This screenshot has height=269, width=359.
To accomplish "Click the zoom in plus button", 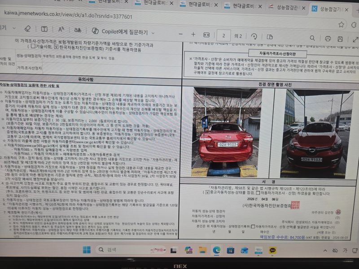I will pyautogui.click(x=193, y=35).
